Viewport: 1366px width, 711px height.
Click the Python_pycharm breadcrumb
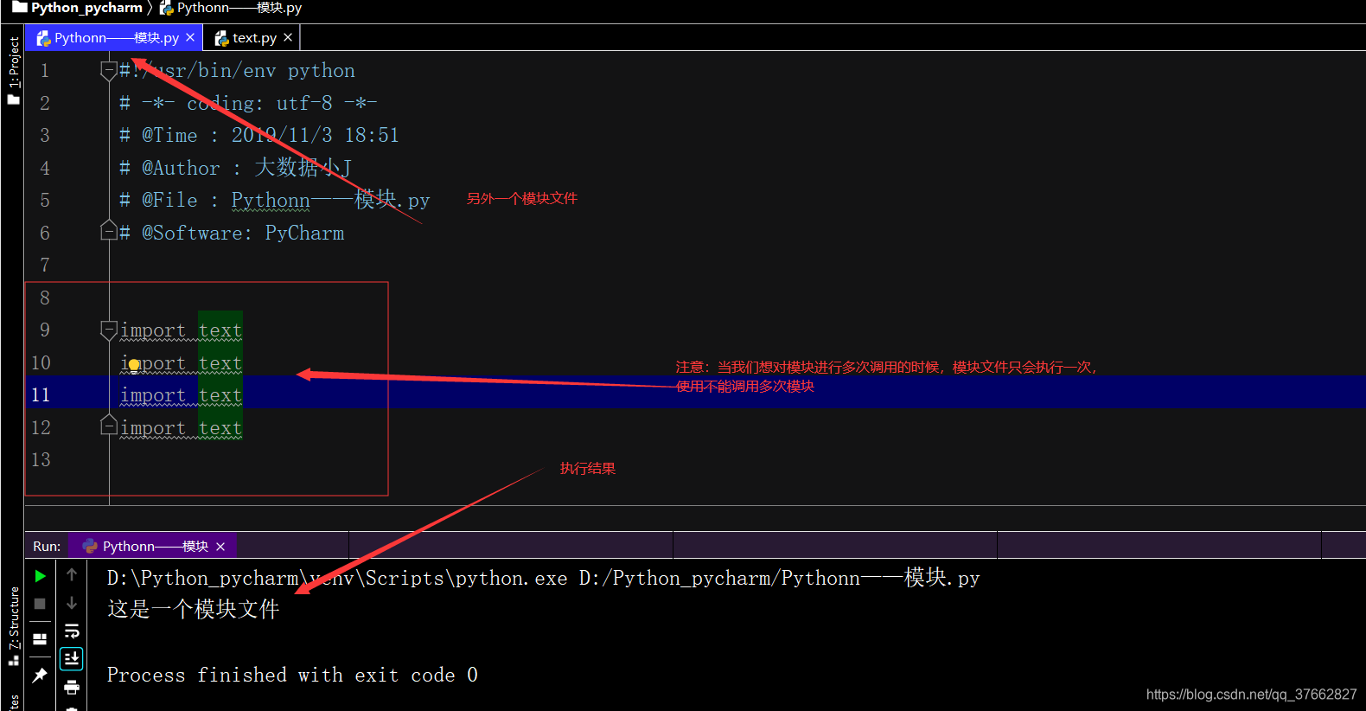click(86, 7)
